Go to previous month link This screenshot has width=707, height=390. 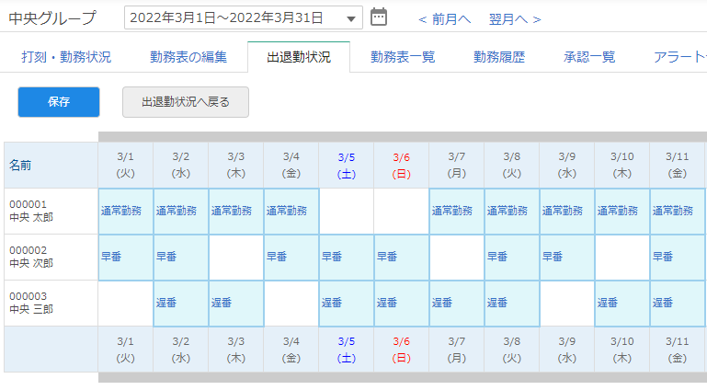(x=445, y=19)
